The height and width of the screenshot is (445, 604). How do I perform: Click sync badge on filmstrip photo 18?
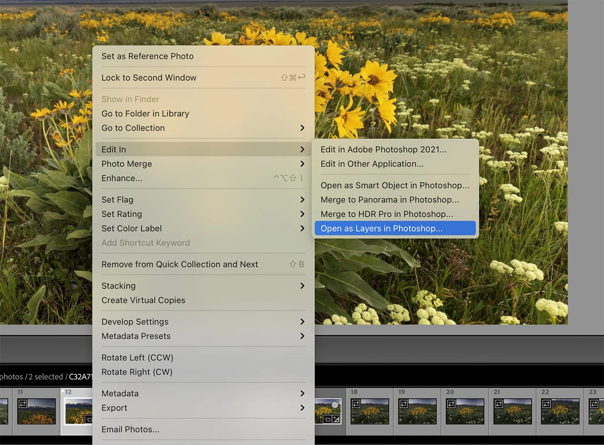(356, 404)
